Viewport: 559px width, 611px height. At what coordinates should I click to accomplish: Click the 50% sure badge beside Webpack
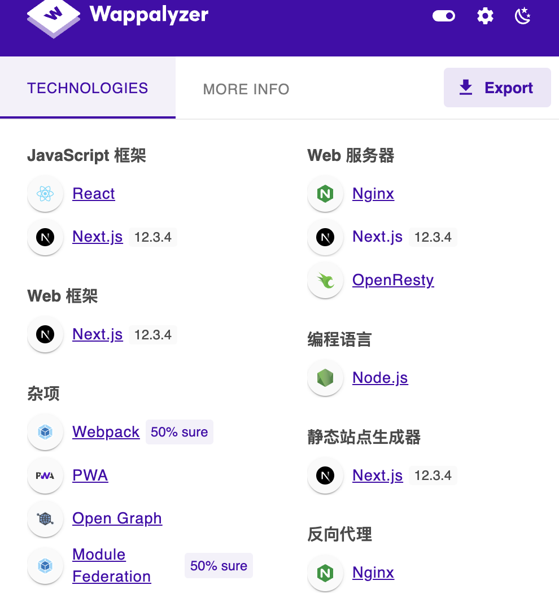point(180,432)
